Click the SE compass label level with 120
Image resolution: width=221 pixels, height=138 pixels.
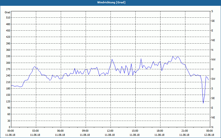213,98
